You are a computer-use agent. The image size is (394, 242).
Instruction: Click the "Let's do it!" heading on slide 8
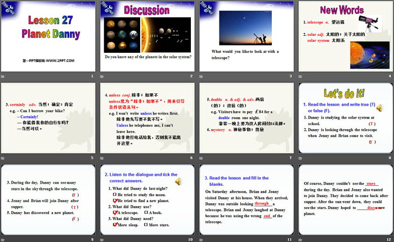click(x=344, y=93)
